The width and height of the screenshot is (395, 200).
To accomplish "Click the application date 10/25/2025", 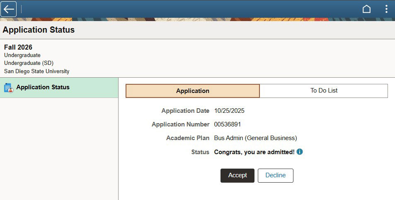I will (x=229, y=111).
